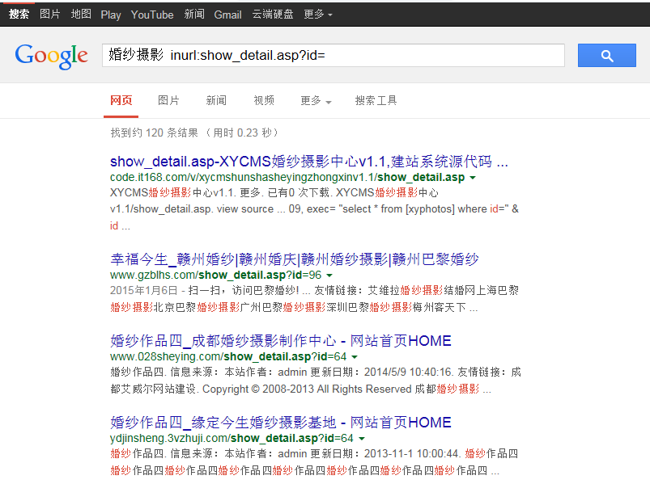Open the XYCMS婚纱摄影中心v1.1 result title link
This screenshot has height=484, width=650.
coord(309,162)
